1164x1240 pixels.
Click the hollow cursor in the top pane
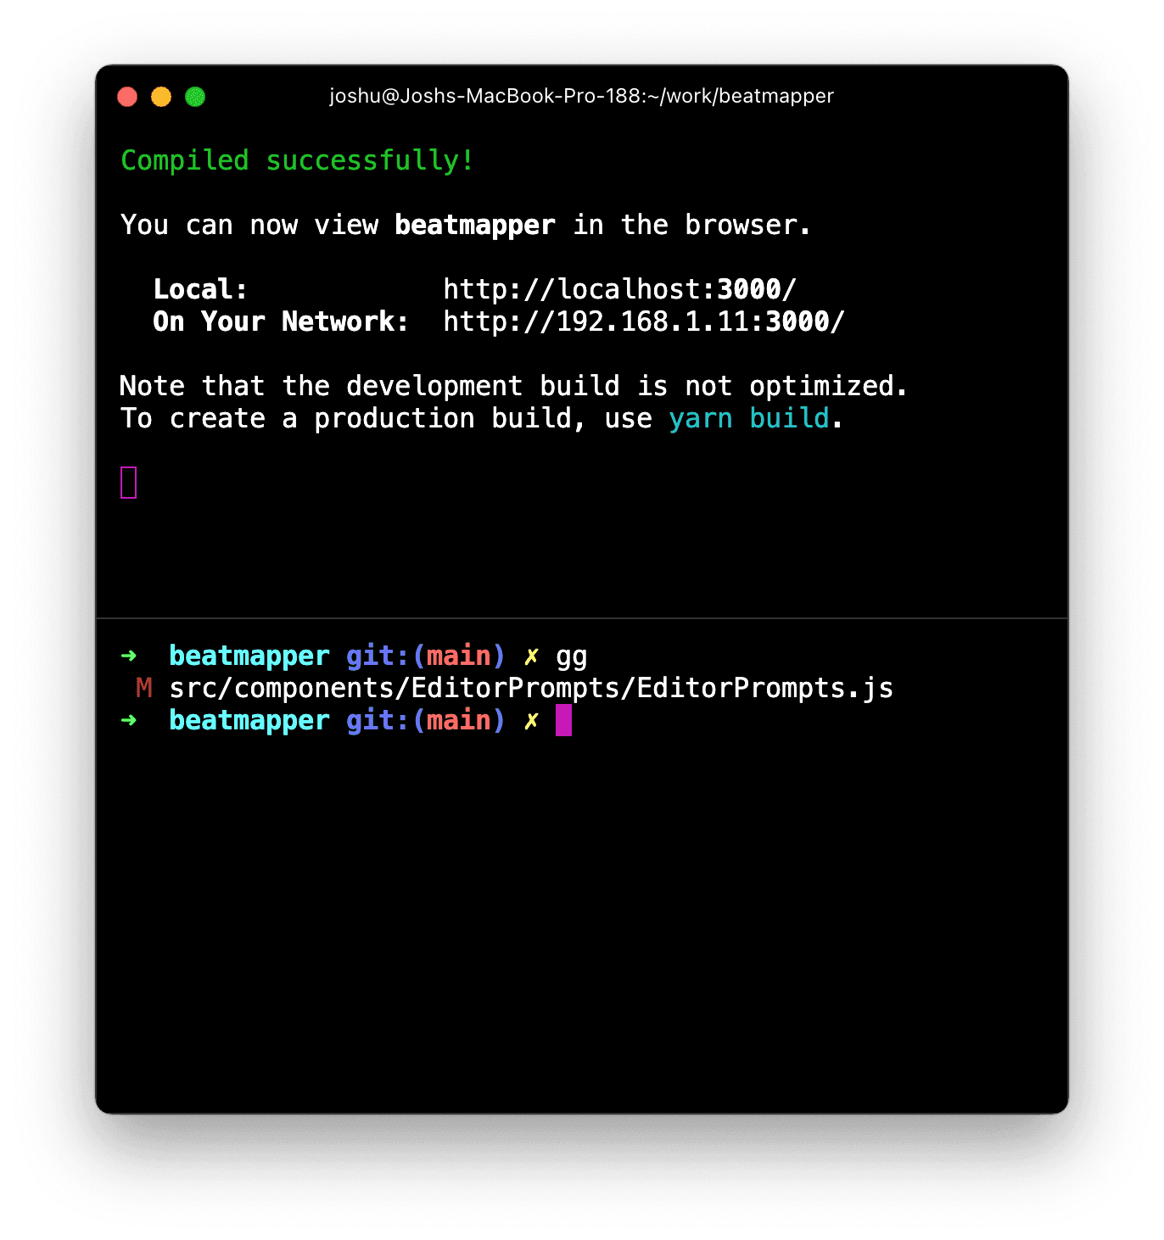coord(128,481)
